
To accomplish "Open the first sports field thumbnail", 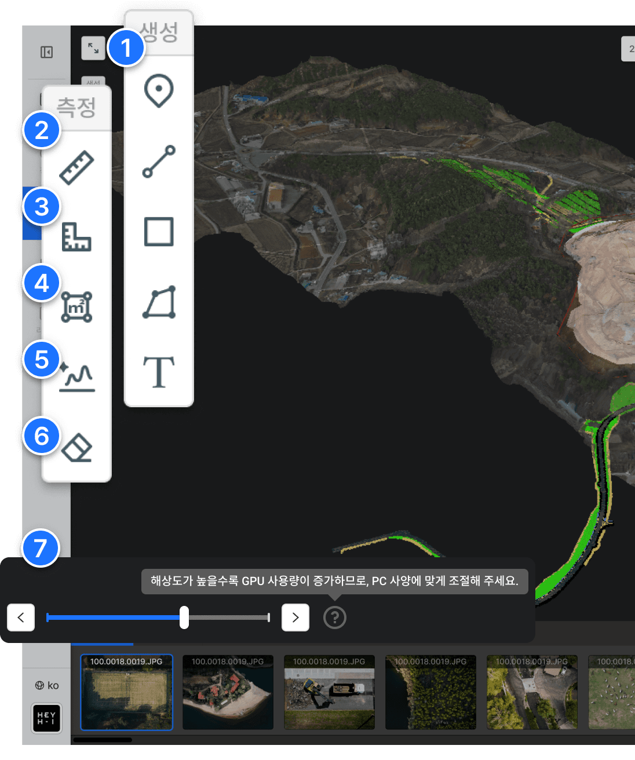I will point(126,692).
